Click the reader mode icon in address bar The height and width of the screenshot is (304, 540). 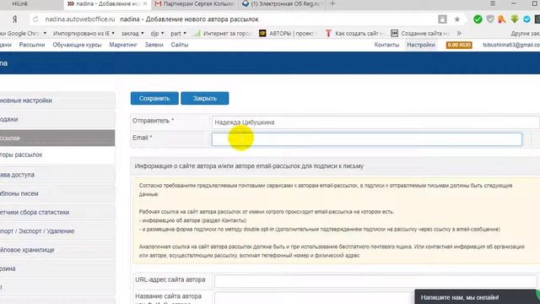pos(442,19)
